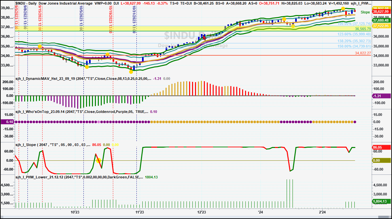Click the sjh_I_DynamicMAV_Hst indicator label

83,79
